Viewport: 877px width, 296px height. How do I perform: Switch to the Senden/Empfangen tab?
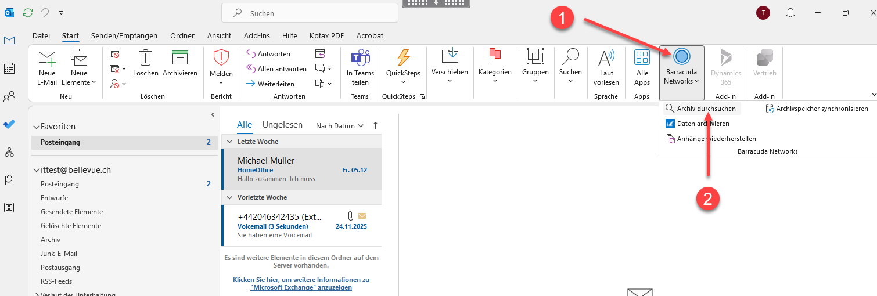124,35
